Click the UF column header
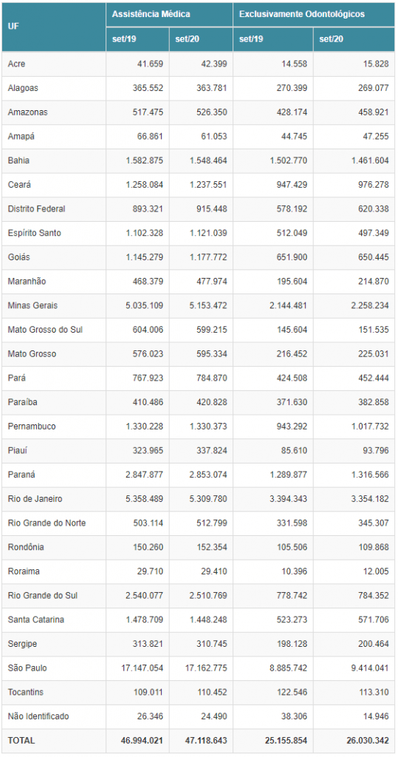The image size is (398, 757). coord(13,27)
